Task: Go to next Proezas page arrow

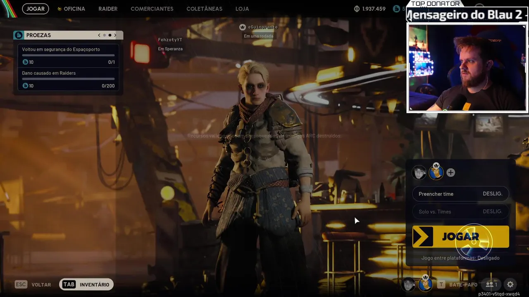Action: tap(115, 35)
